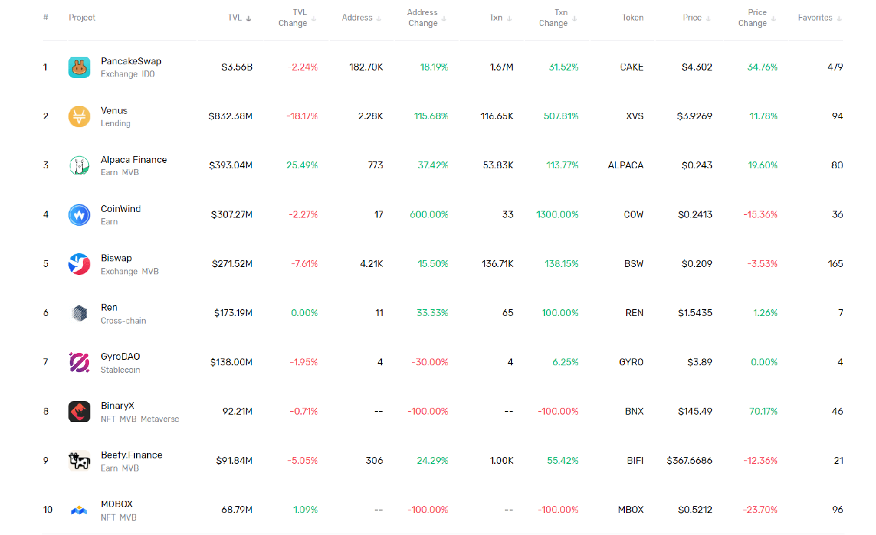Click GyroDAO price $3.89
Screen dimensions: 876x535
point(701,363)
